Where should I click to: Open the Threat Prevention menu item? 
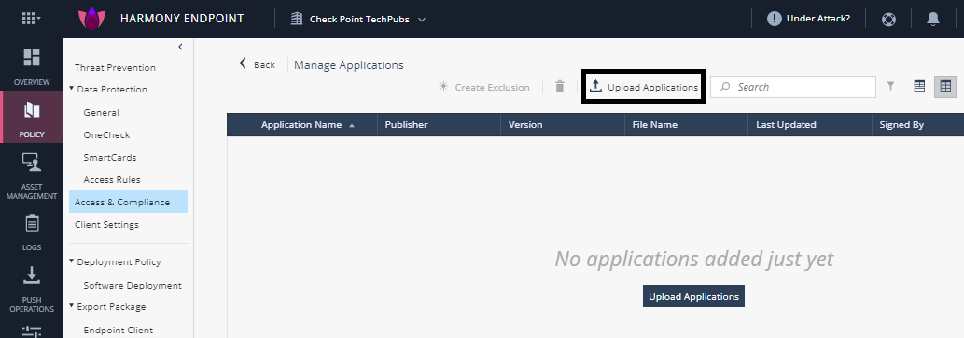[115, 68]
